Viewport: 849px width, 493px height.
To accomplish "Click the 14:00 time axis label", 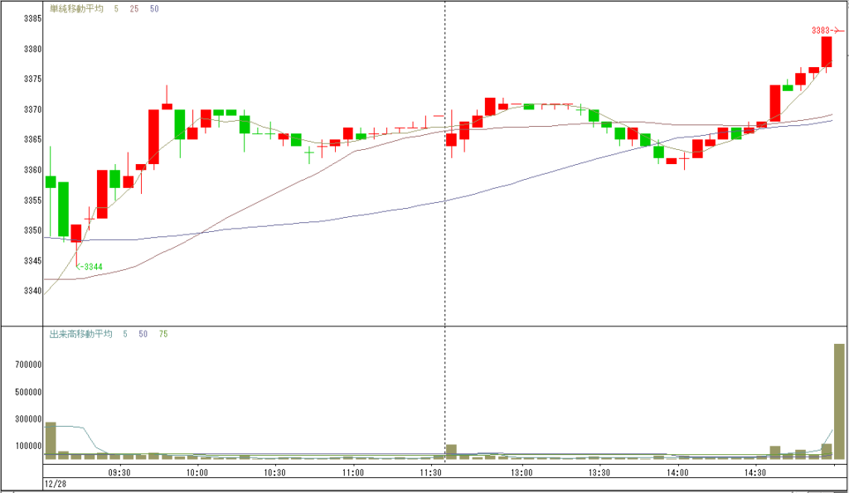I will coord(677,472).
